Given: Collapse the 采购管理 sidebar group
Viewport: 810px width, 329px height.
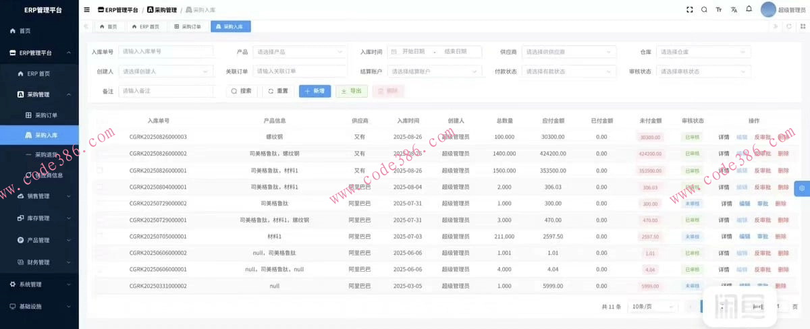Looking at the screenshot, I should (x=39, y=94).
